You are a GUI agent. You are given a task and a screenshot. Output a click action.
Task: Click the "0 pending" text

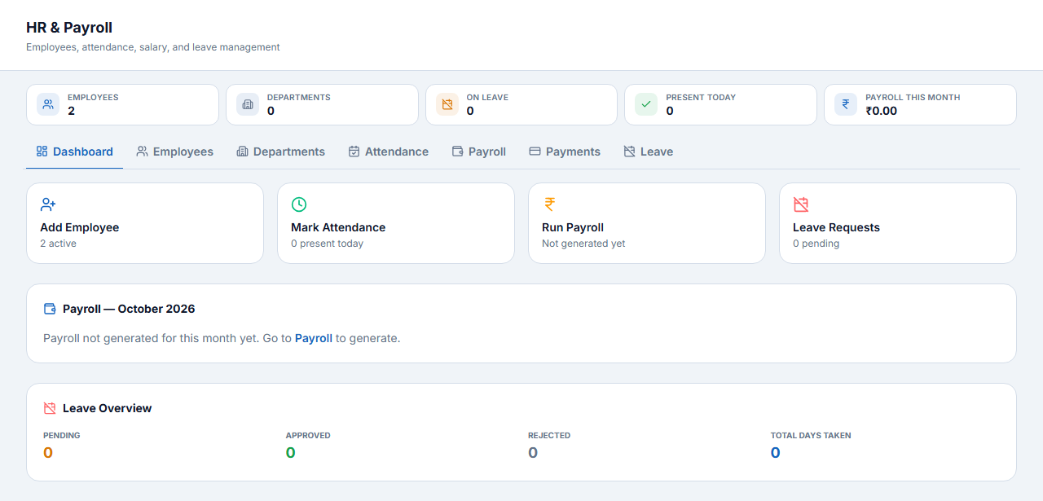(816, 244)
